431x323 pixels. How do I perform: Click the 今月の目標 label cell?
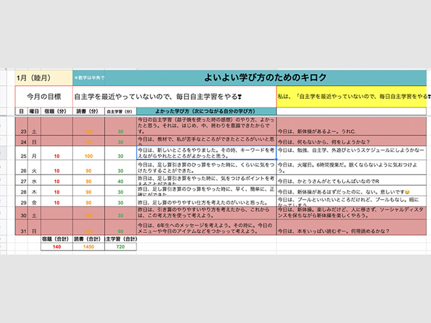(x=44, y=97)
